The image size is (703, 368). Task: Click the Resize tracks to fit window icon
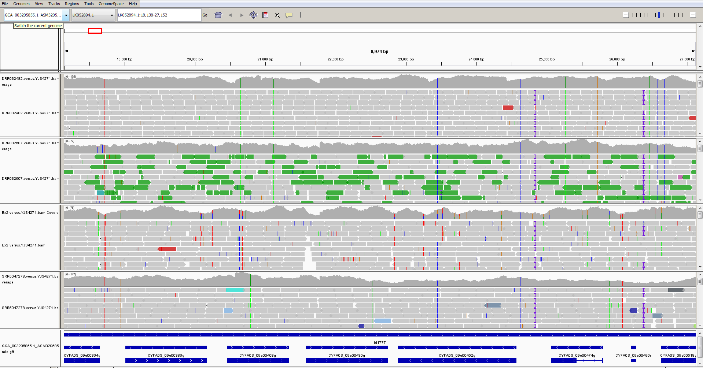coord(277,15)
